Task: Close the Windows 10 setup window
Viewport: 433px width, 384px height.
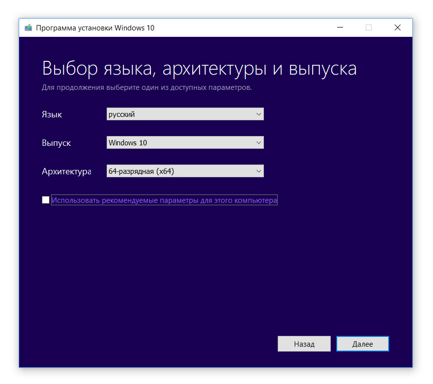Action: point(398,28)
